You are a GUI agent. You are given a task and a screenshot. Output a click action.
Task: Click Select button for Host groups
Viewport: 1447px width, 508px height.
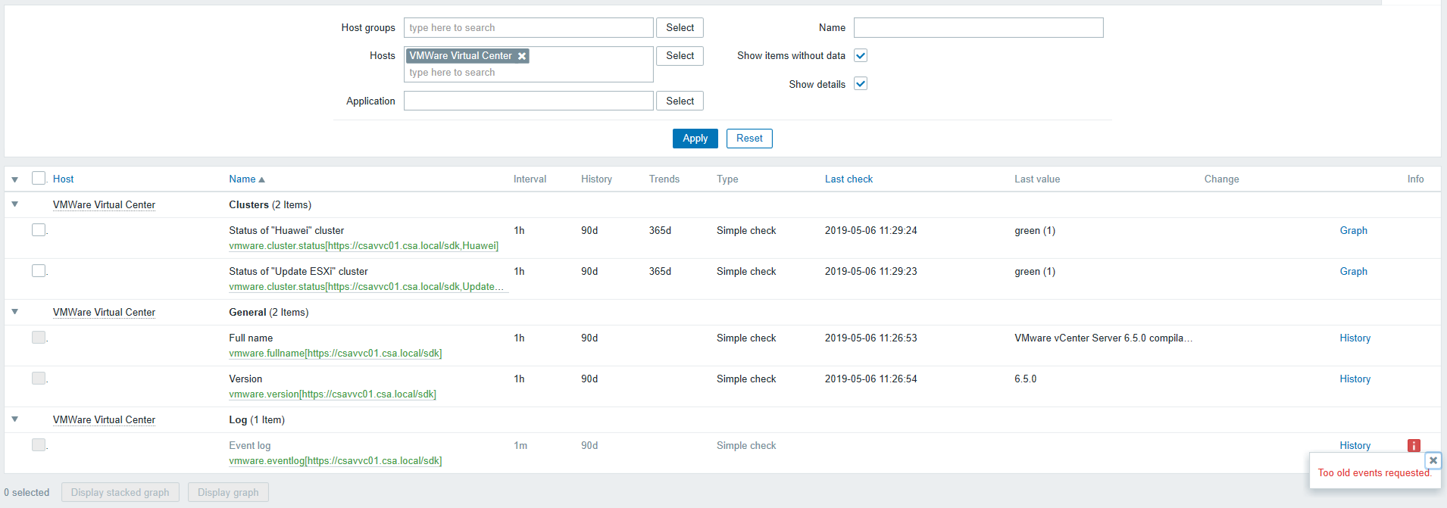(x=680, y=28)
